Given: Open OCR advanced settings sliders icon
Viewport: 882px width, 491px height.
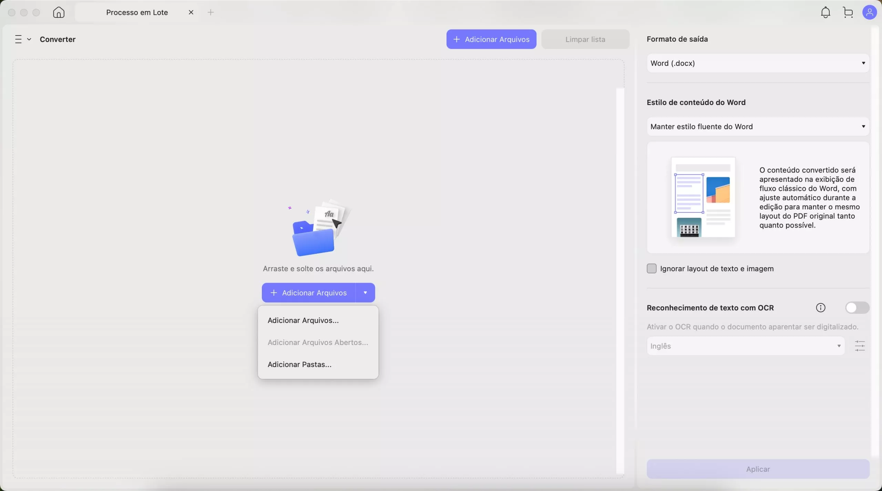Looking at the screenshot, I should tap(860, 346).
